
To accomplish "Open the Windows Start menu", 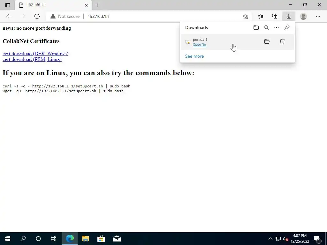I will [x=8, y=239].
